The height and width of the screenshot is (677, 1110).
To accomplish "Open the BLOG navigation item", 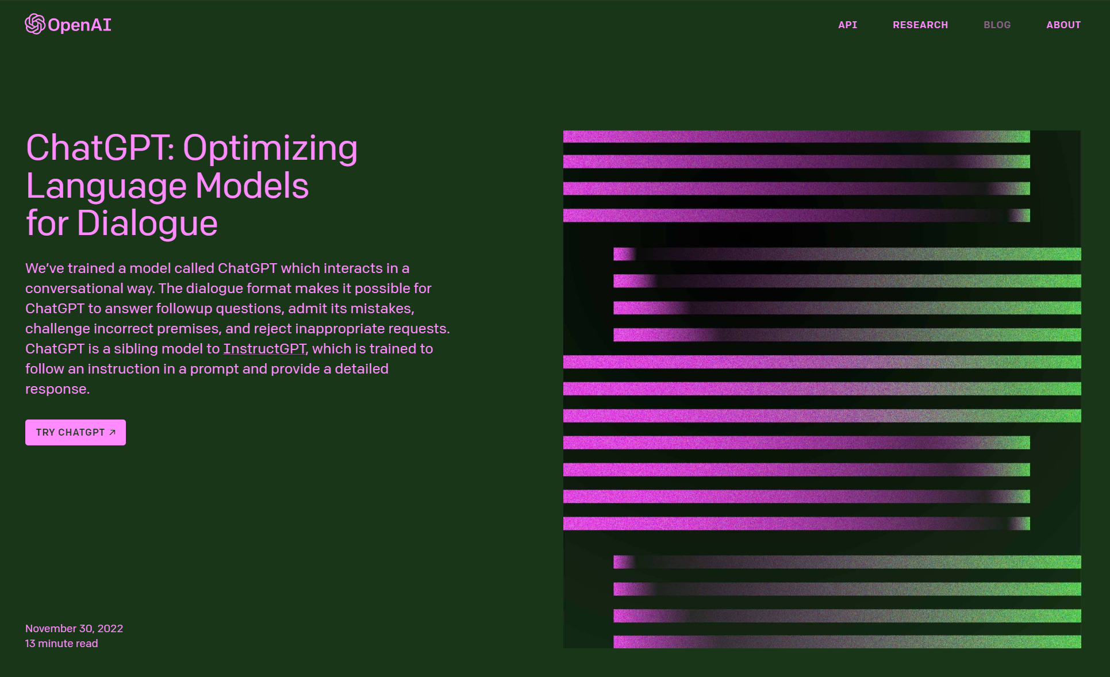I will (997, 25).
